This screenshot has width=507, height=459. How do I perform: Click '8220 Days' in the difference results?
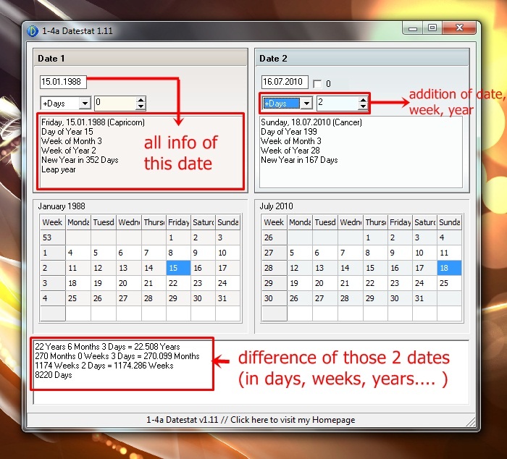point(54,375)
